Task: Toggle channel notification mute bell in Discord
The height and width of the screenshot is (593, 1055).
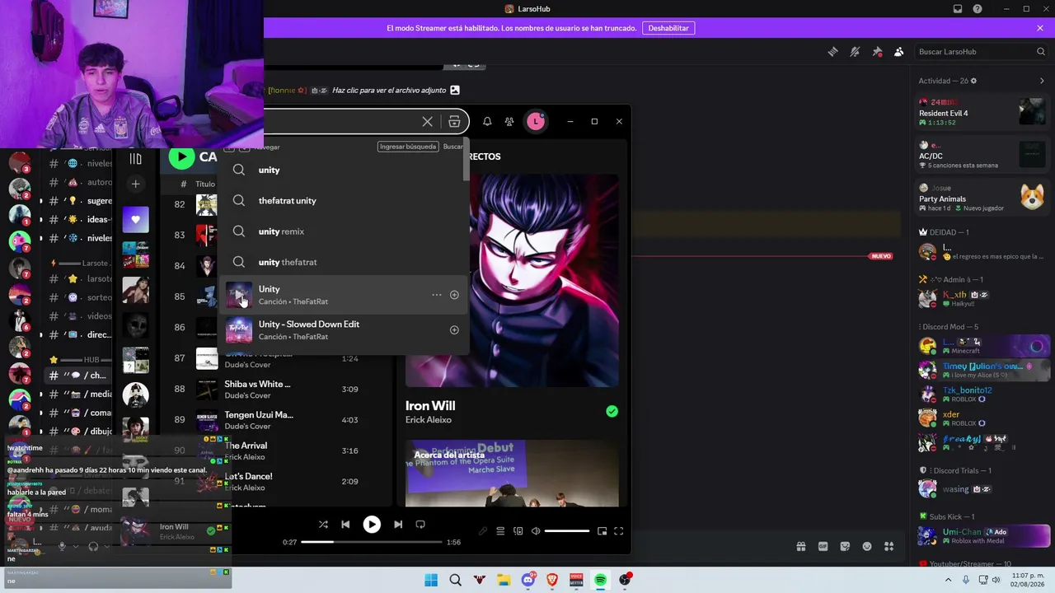Action: click(x=855, y=52)
